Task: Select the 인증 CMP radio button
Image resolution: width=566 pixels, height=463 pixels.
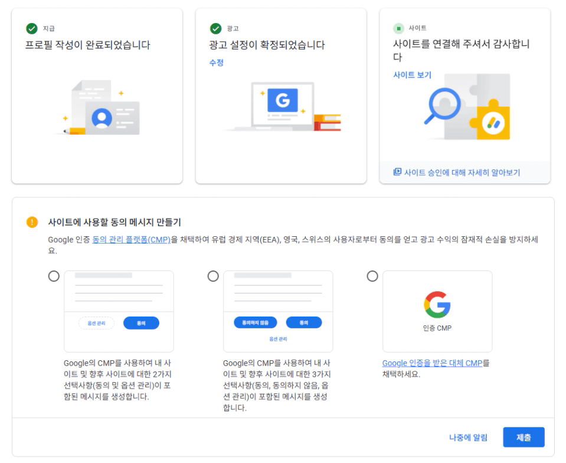Action: tap(372, 276)
